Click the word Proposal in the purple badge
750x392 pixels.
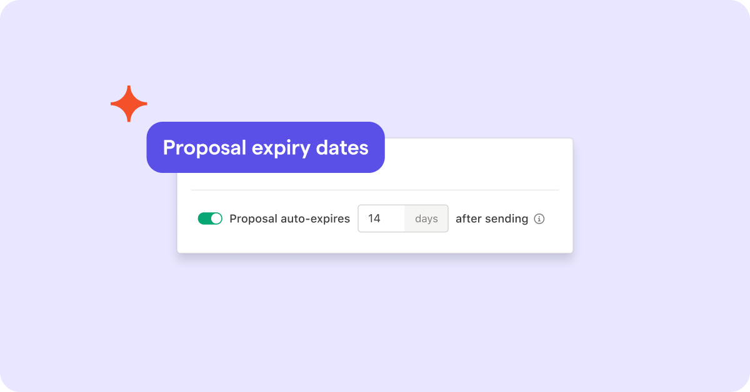203,148
